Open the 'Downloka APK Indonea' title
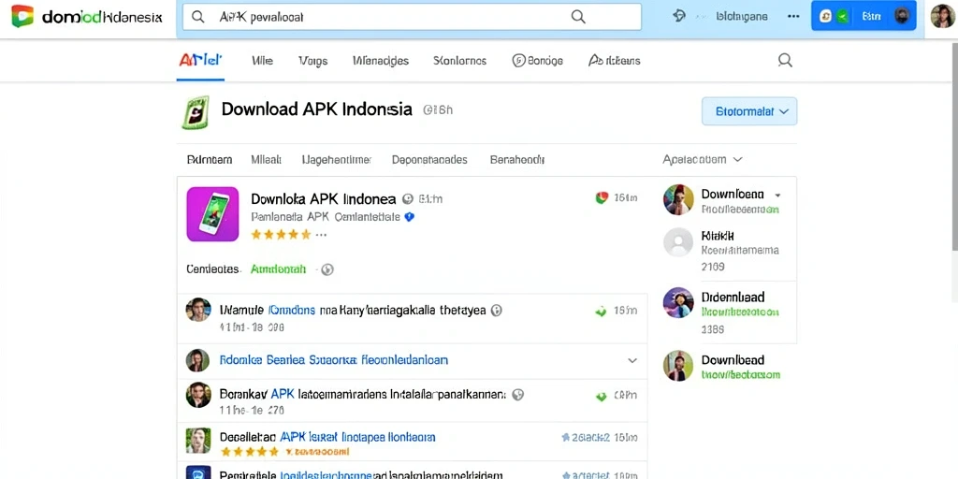Screen dimensions: 958x479 tap(323, 198)
